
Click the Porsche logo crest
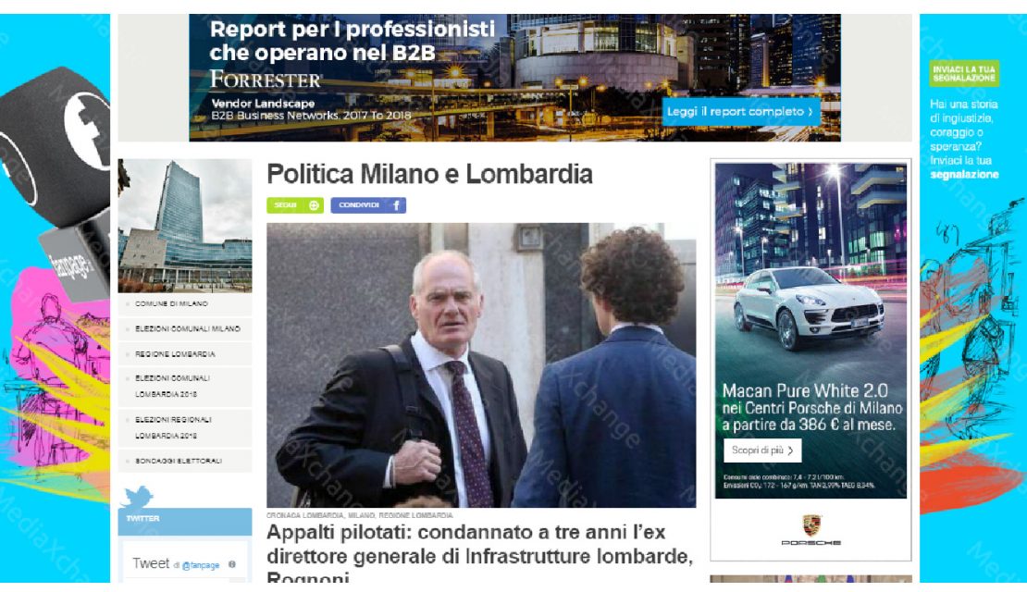pos(810,524)
